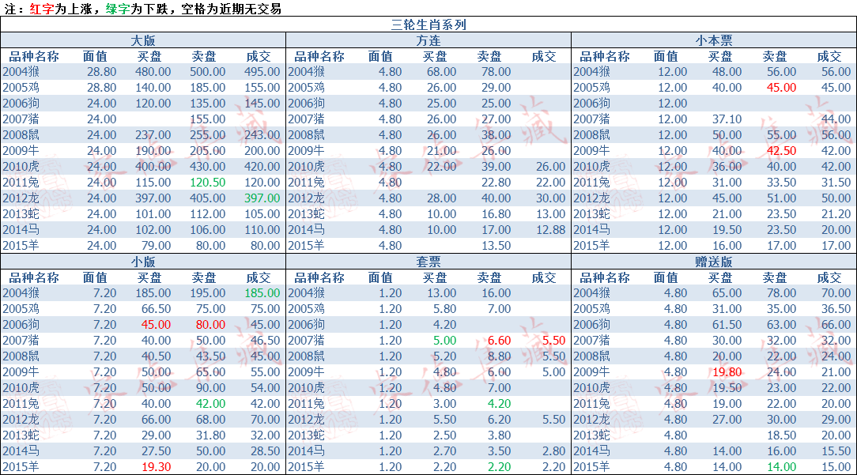Click green 4.20 卖盘 in 套票 2011兔
This screenshot has height=475, width=857.
(499, 404)
